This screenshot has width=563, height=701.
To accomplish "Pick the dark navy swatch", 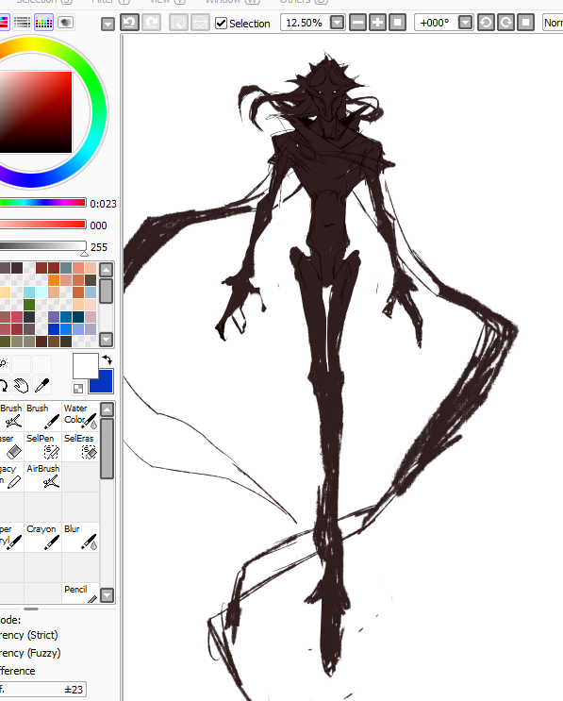I will (78, 316).
